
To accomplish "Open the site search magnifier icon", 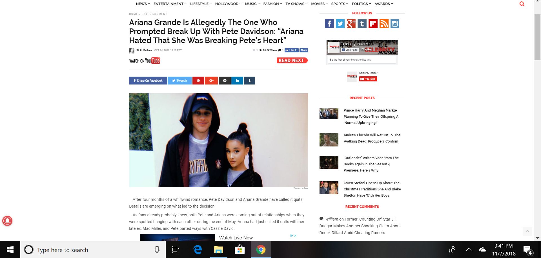I will click(522, 4).
